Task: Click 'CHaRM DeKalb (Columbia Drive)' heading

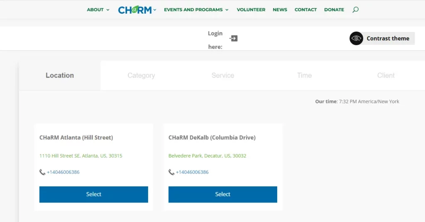Action: coord(212,138)
